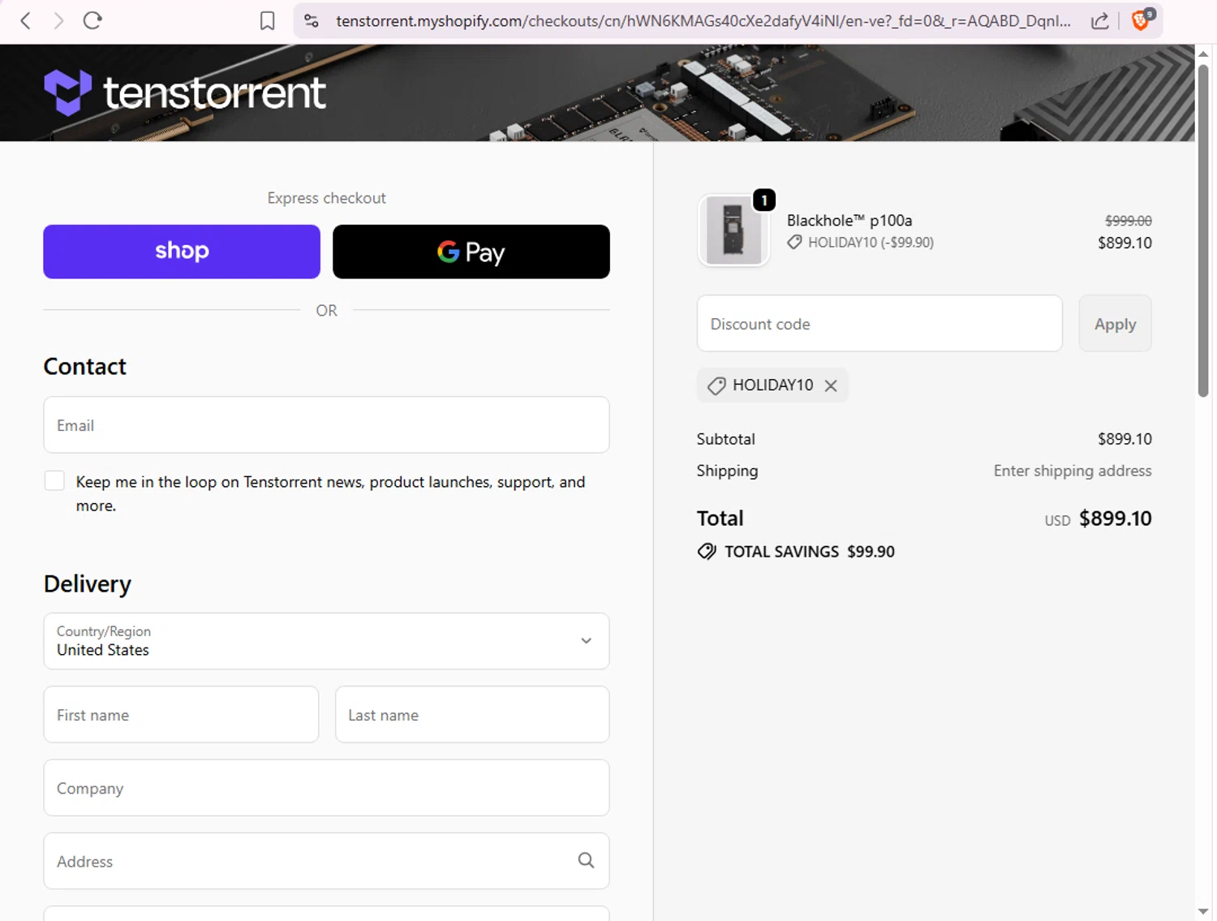1217x921 pixels.
Task: Focus the Email input field
Action: (326, 424)
